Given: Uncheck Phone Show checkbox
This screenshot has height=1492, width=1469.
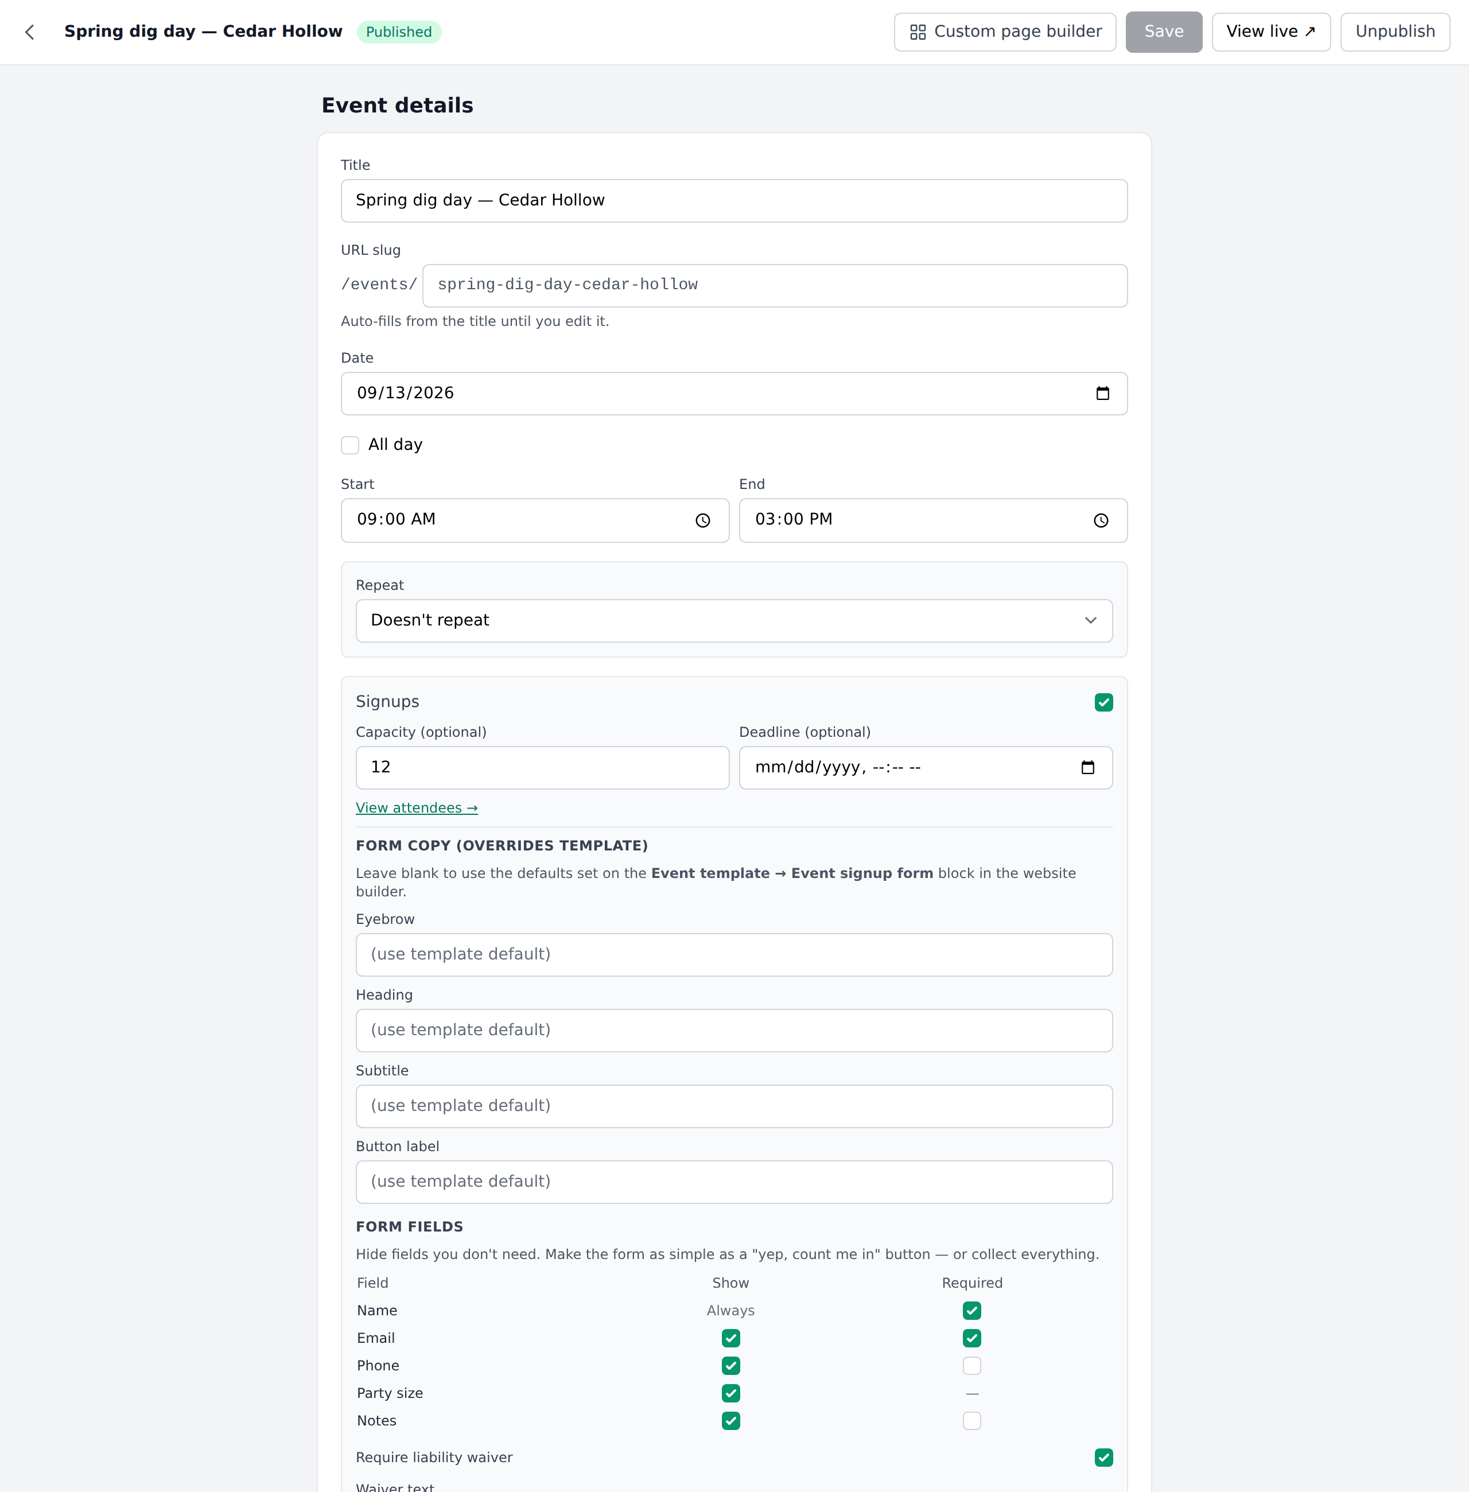Looking at the screenshot, I should click(x=730, y=1366).
